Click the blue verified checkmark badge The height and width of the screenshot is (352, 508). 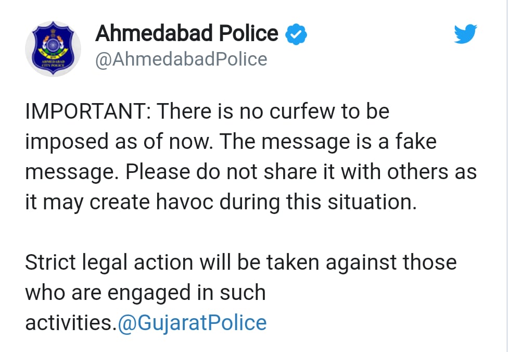pos(296,34)
